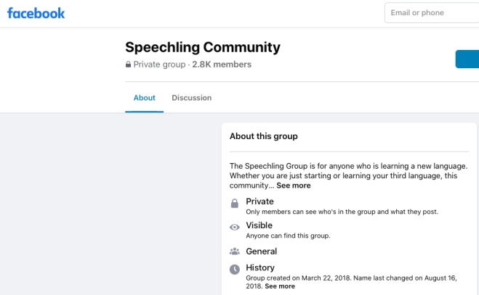Image resolution: width=479 pixels, height=295 pixels.
Task: Select the Private privacy label
Action: click(259, 201)
